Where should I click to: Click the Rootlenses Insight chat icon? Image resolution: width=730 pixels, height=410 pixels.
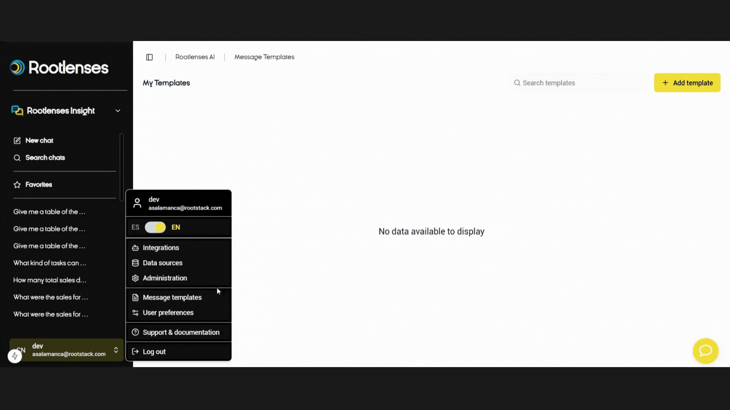click(x=17, y=110)
